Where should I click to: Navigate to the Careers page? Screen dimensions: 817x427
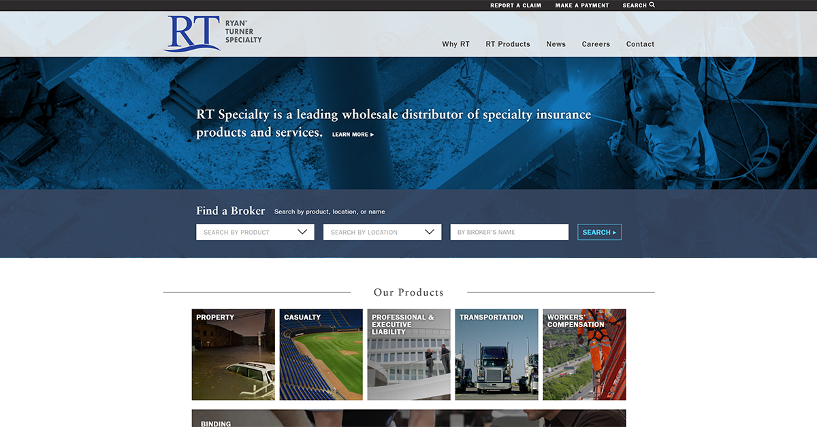(x=596, y=44)
